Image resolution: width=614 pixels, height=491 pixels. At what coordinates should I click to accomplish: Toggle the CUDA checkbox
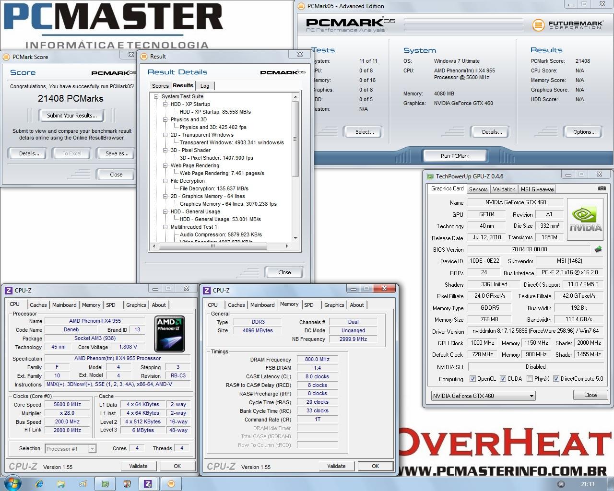503,379
